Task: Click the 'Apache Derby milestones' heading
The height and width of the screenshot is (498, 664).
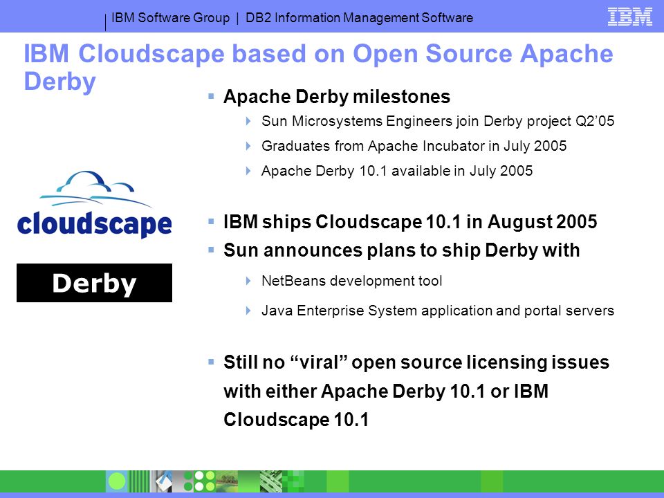Action: (337, 97)
